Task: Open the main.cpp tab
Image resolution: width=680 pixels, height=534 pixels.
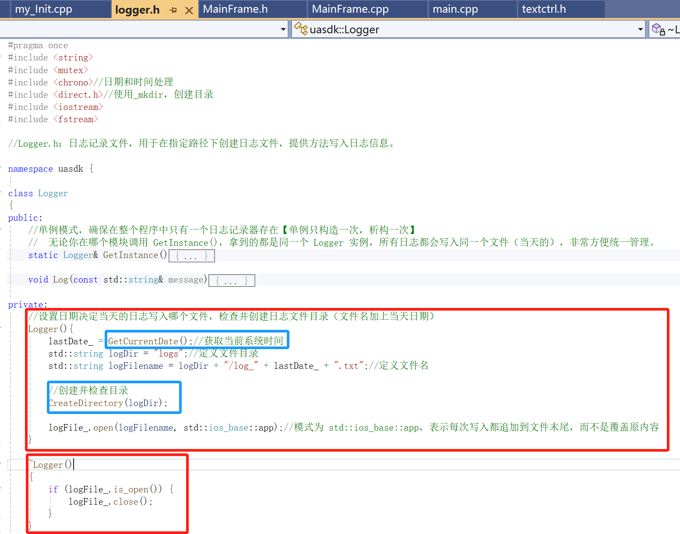Action: tap(473, 9)
